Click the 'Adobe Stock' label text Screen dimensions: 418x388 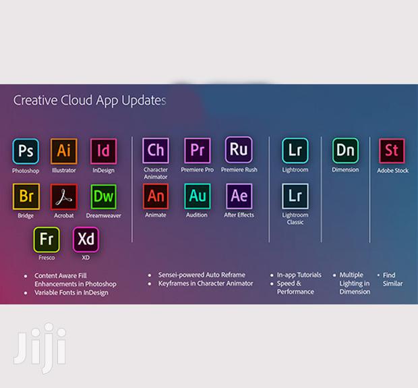392,170
